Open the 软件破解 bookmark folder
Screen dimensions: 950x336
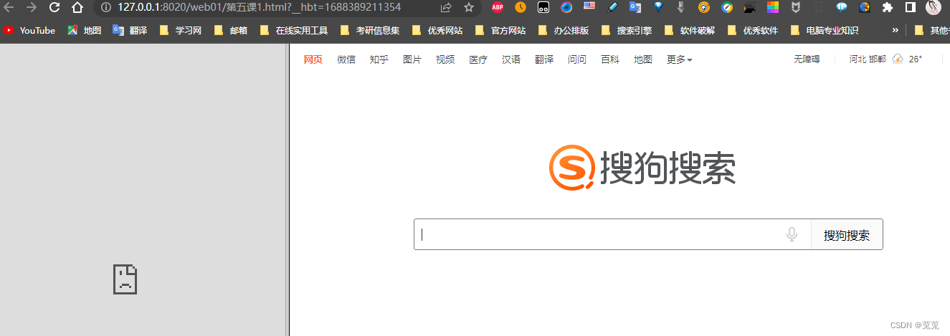(690, 31)
